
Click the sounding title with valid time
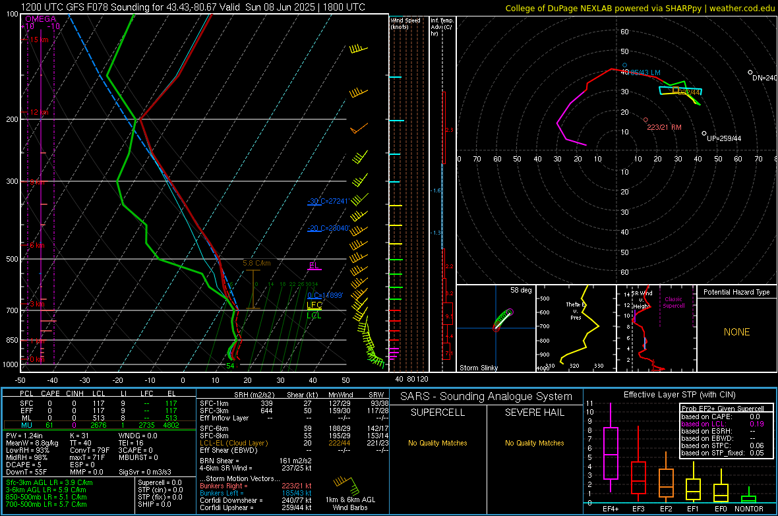[x=193, y=7]
